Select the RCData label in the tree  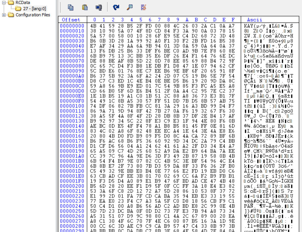23,3
